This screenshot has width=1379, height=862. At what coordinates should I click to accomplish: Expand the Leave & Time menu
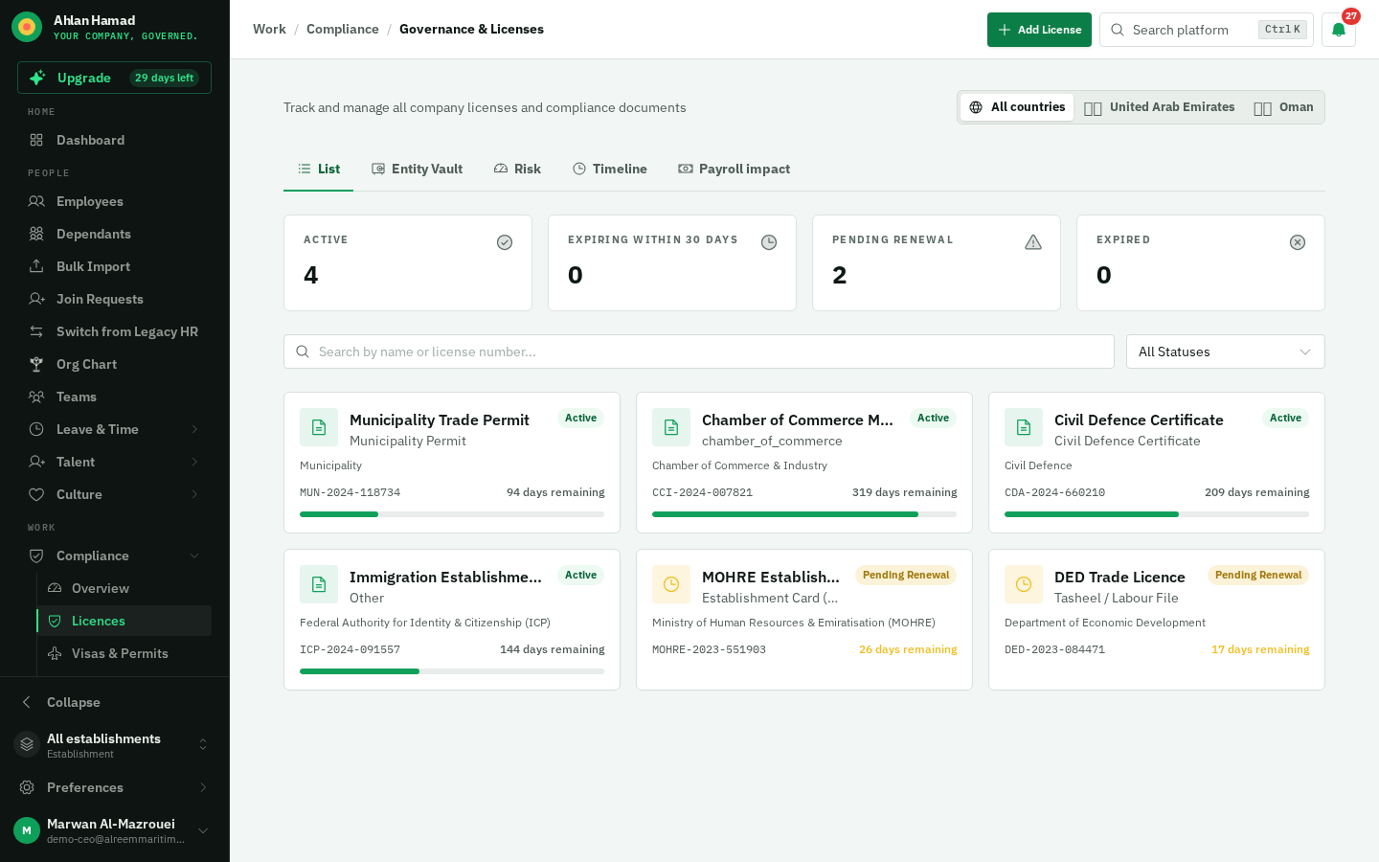pyautogui.click(x=115, y=429)
